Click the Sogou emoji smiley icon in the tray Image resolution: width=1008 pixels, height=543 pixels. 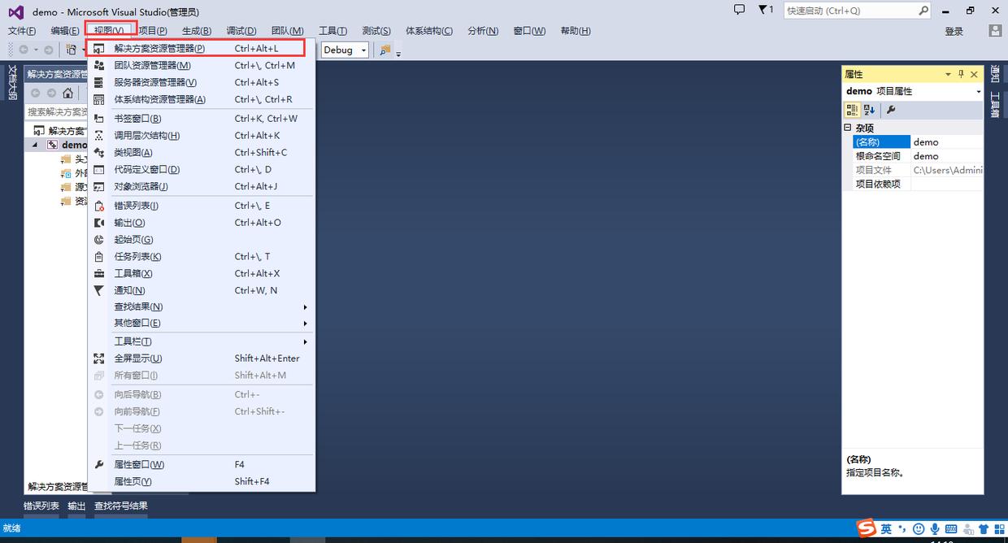(918, 529)
